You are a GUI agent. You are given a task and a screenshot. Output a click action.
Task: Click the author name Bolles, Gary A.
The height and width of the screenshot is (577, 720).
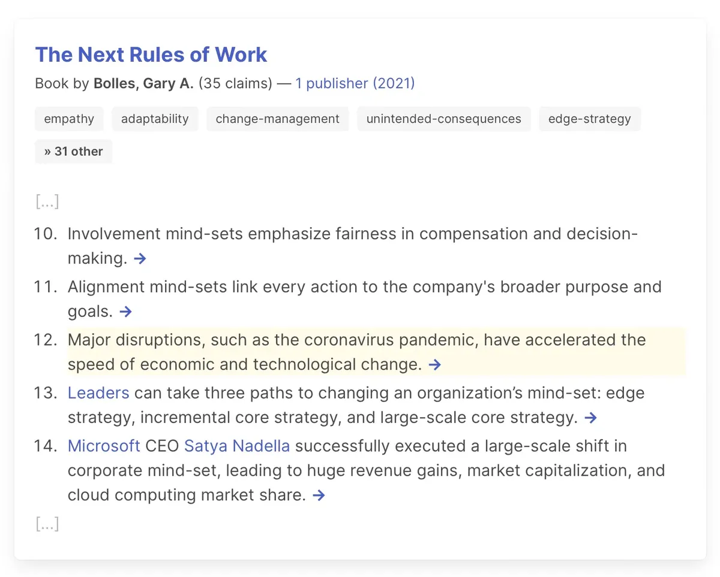143,83
